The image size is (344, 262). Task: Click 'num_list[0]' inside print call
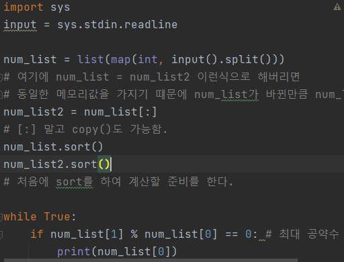[x=134, y=252]
